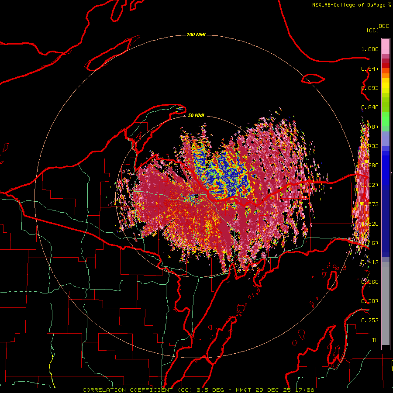Click the CORRELATION COEFFICIENT caption at bottom
This screenshot has height=393, width=393.
pos(138,390)
